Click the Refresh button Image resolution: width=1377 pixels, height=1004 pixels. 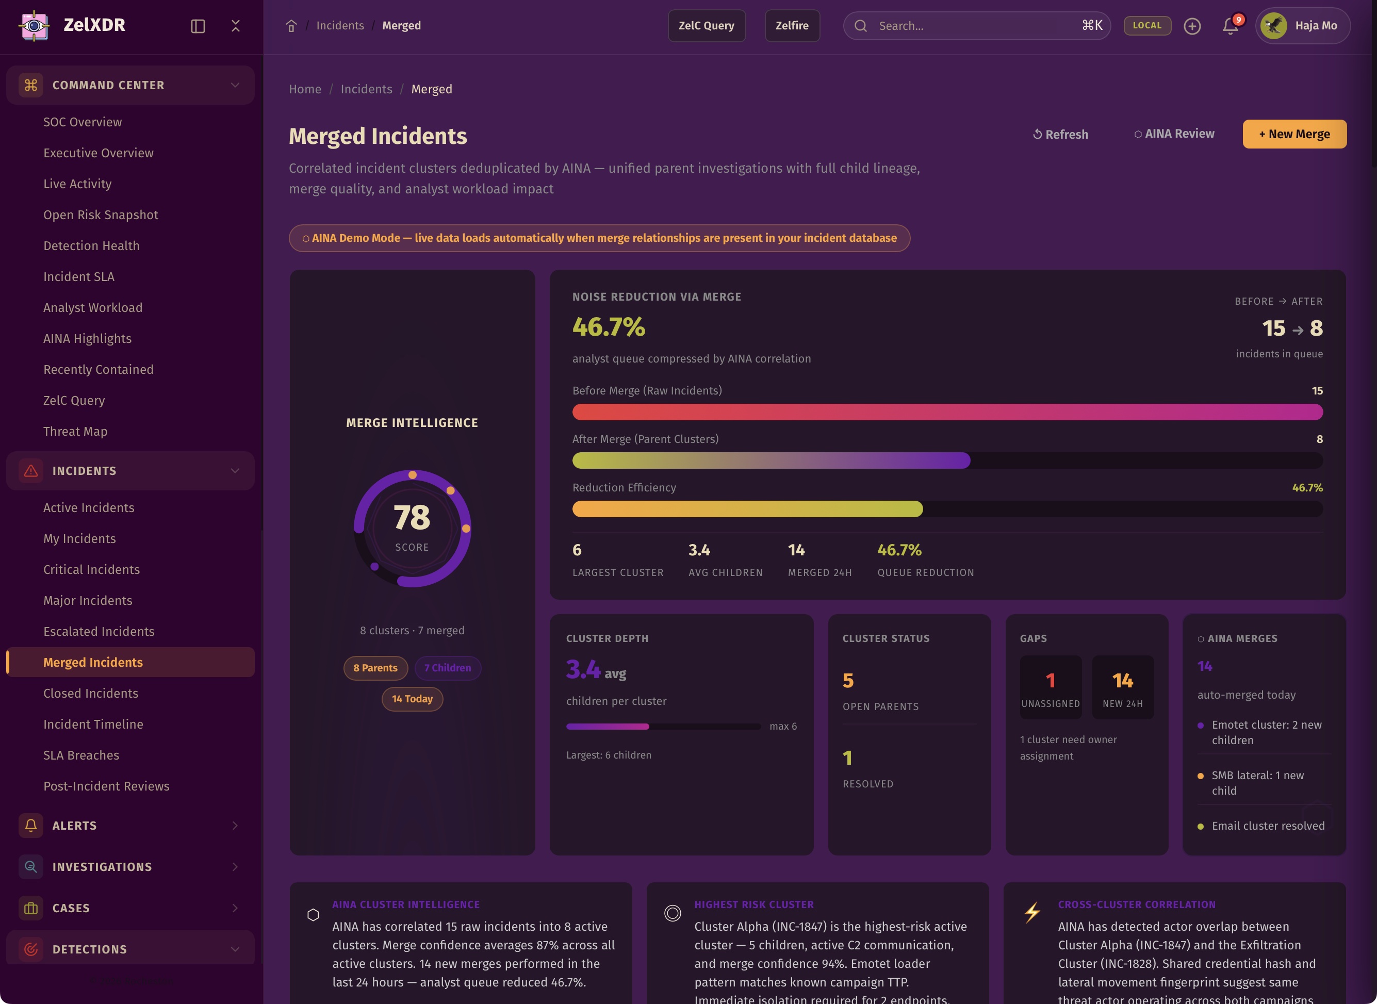1060,134
